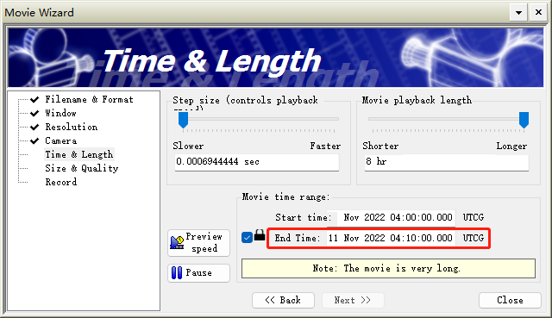Screen dimensions: 552x318
Task: Click the Back button
Action: [x=283, y=301]
